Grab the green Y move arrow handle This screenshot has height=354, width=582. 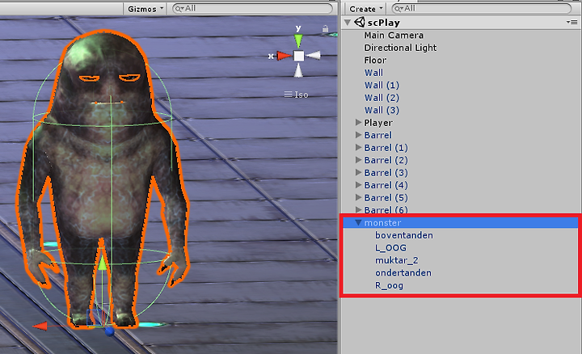102,263
